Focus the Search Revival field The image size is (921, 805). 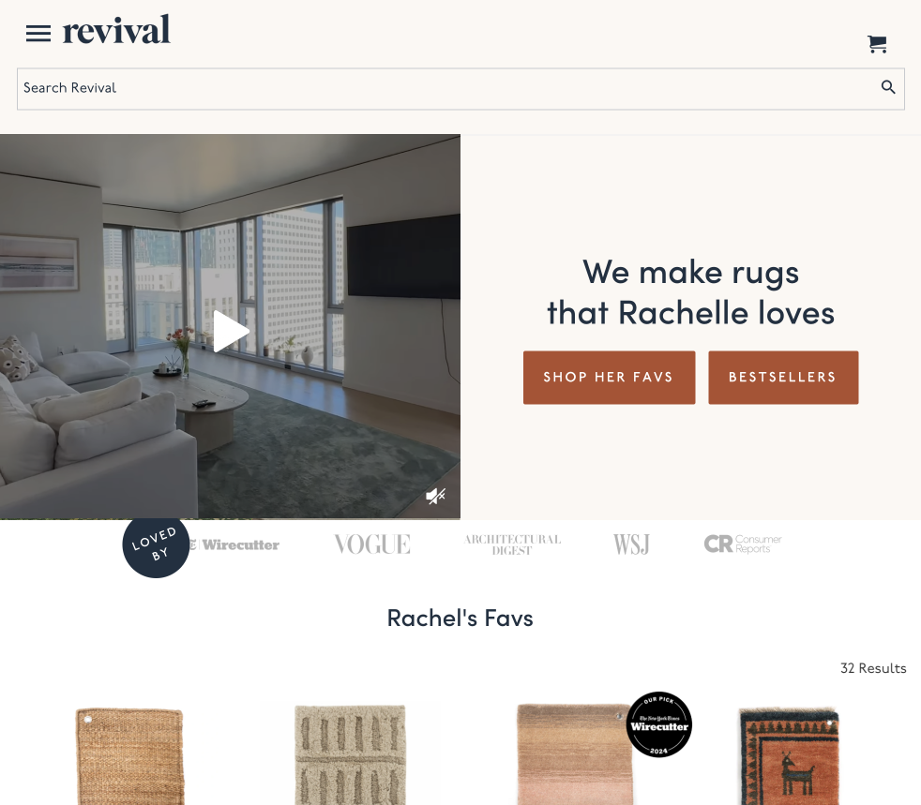(x=460, y=89)
